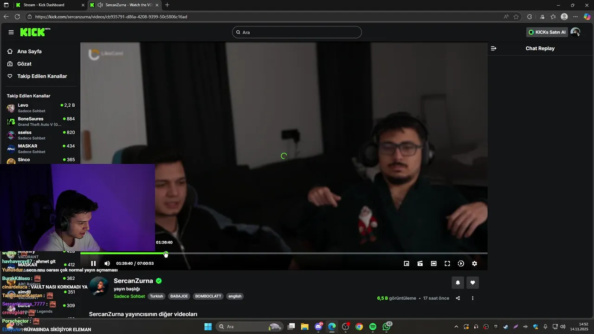Select the Turkish tag
The width and height of the screenshot is (594, 334).
(x=156, y=296)
